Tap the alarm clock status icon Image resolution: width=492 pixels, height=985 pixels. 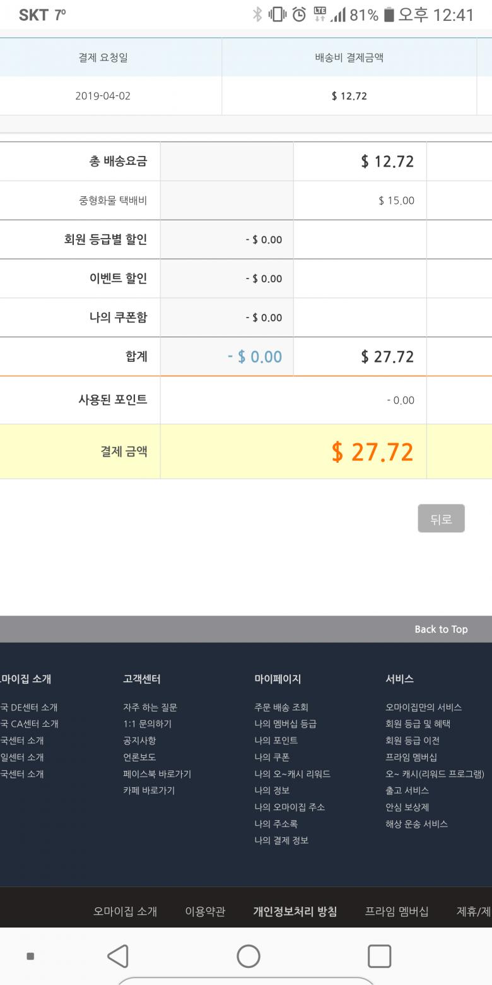click(x=300, y=15)
